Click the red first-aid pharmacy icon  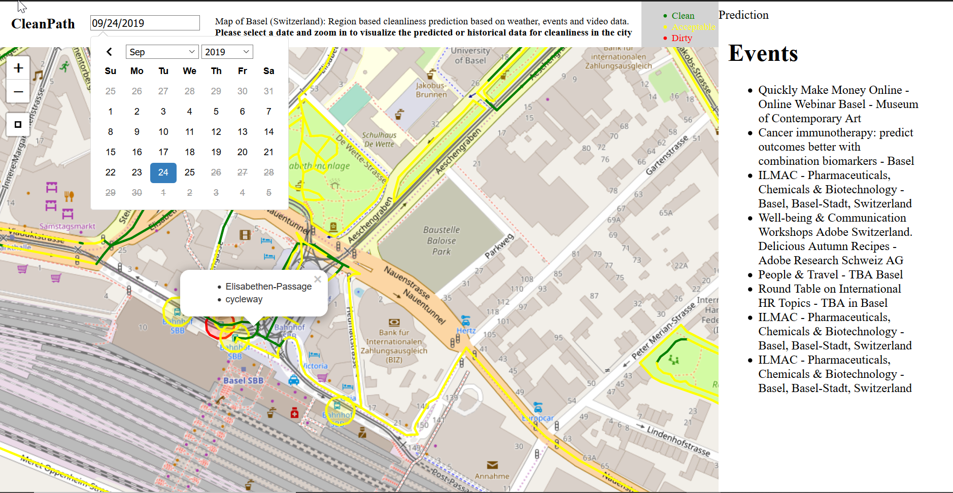click(x=294, y=413)
